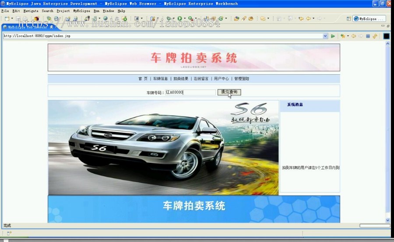Open the Run menu
394x242 pixels.
[96, 11]
